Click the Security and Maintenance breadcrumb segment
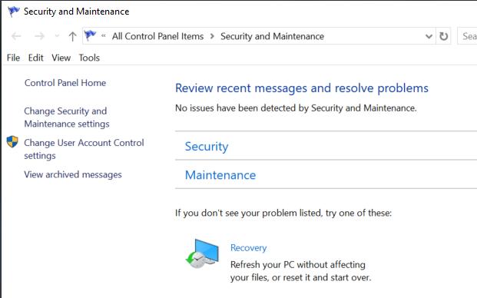Image resolution: width=477 pixels, height=298 pixels. 272,36
